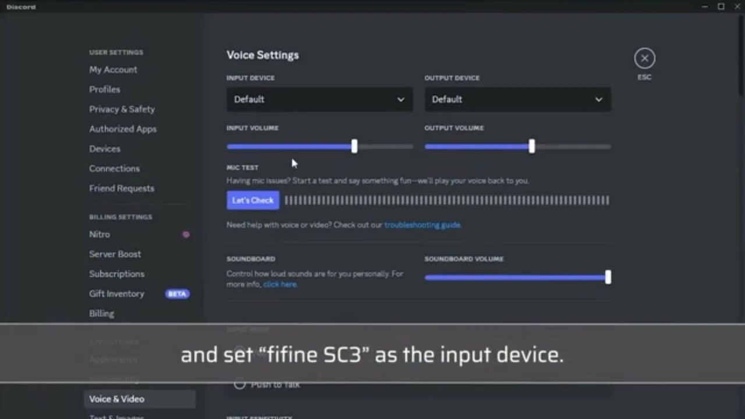Open Nitro billing page

[100, 234]
